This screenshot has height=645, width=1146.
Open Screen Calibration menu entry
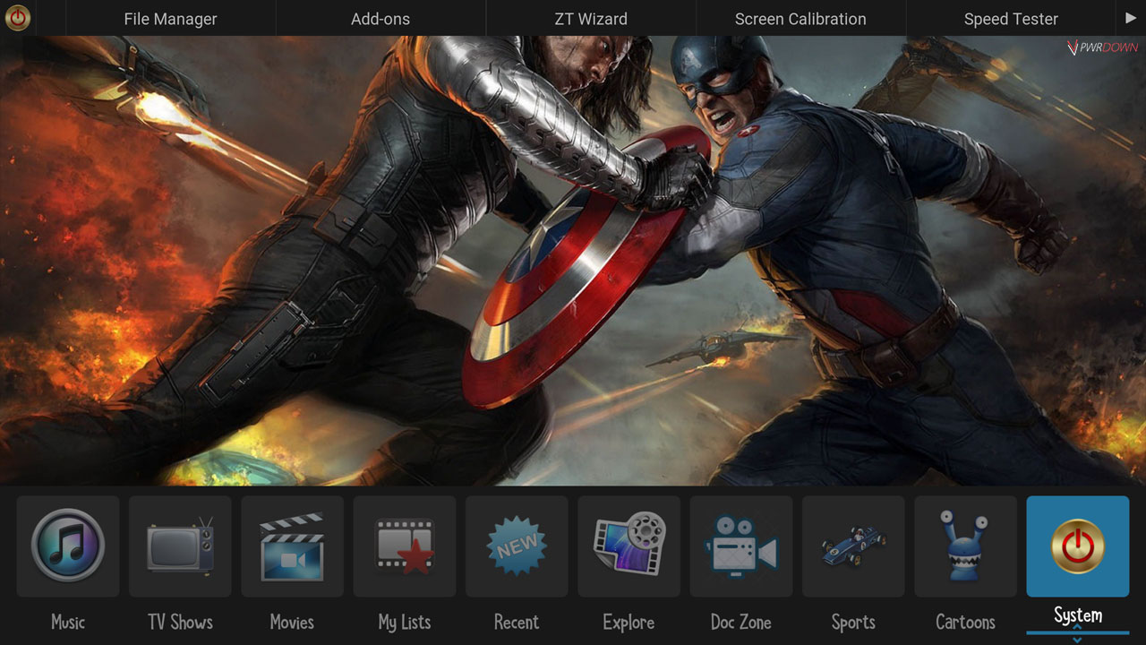coord(800,19)
